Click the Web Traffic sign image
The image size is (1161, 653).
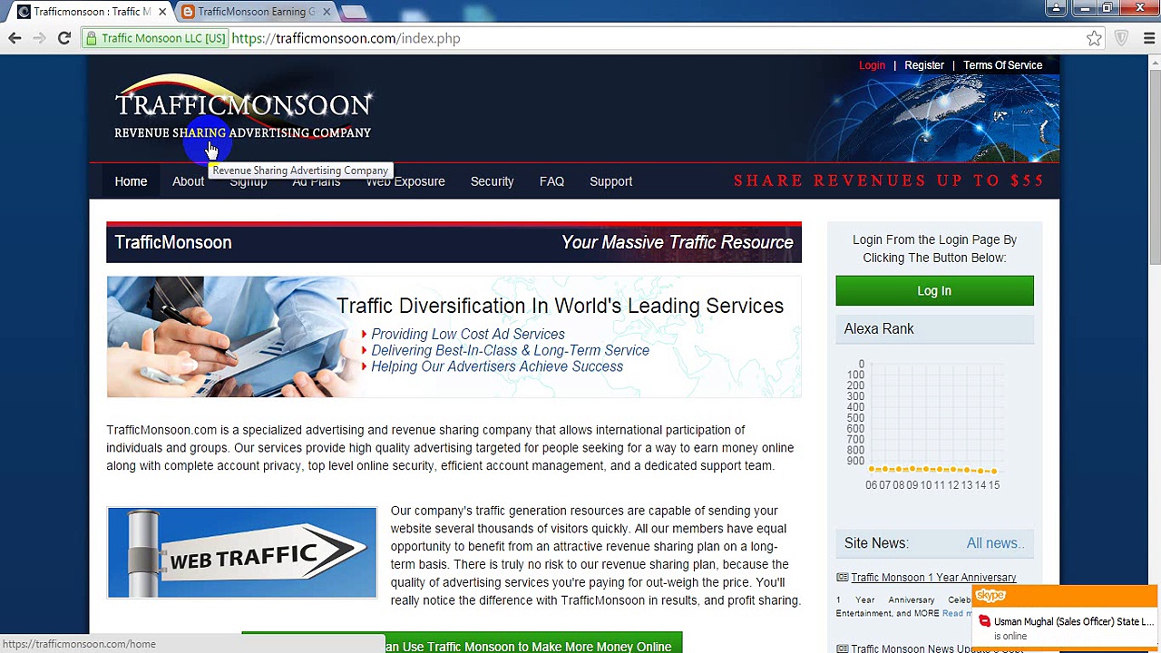coord(241,552)
